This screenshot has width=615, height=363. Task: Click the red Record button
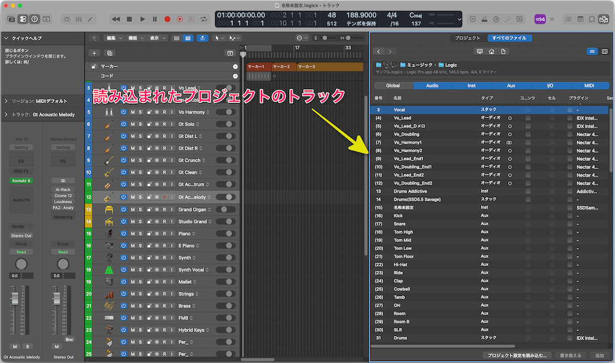coord(167,19)
